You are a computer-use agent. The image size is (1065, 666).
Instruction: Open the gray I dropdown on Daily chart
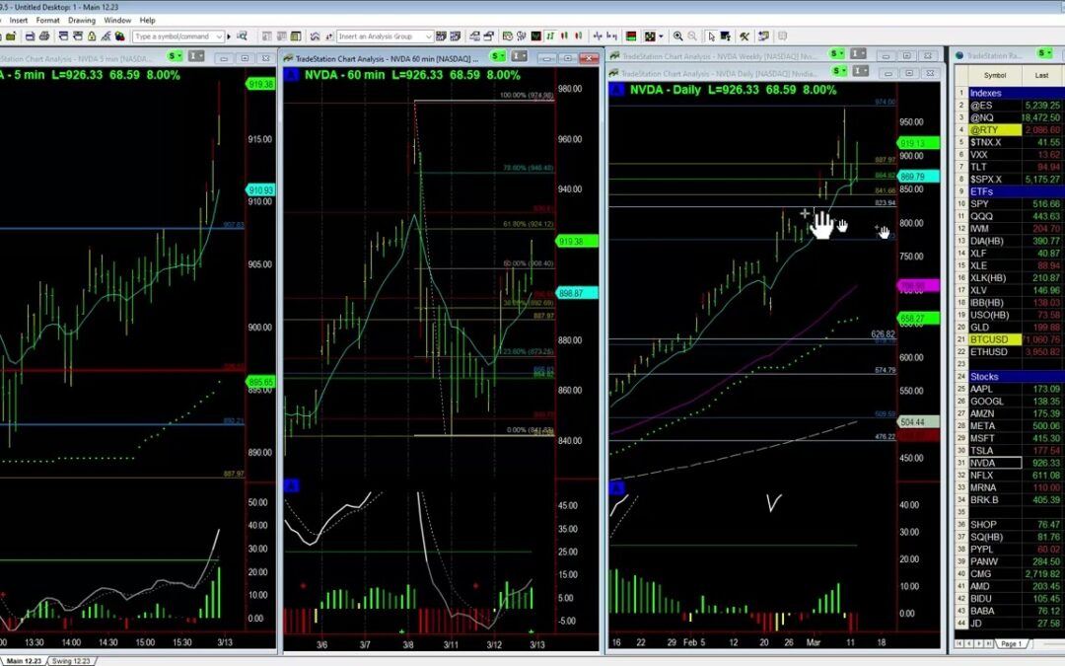860,71
